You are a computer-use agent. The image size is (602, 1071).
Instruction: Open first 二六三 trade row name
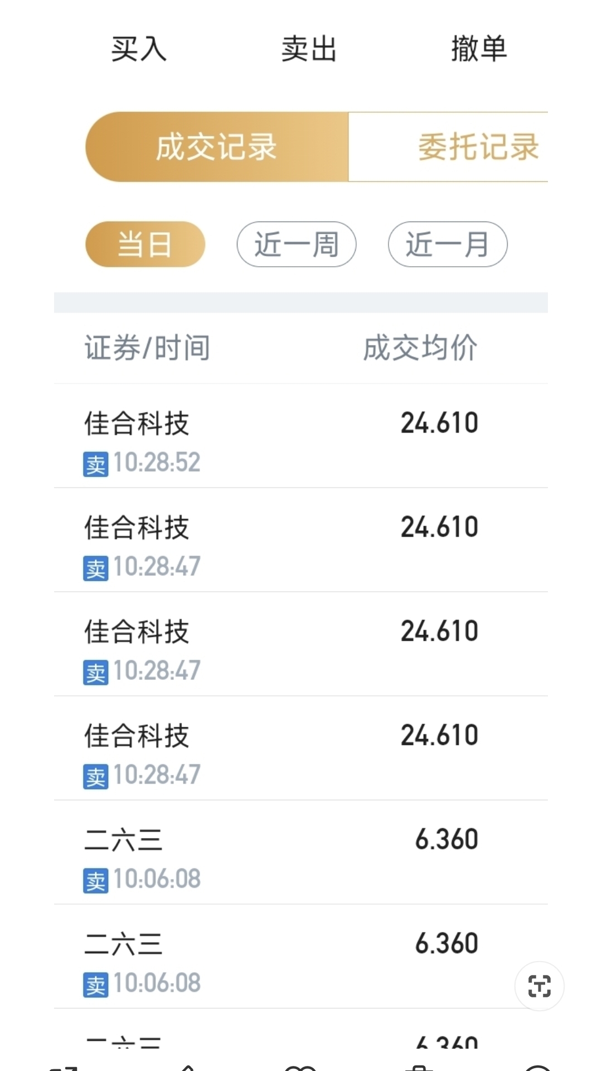123,839
